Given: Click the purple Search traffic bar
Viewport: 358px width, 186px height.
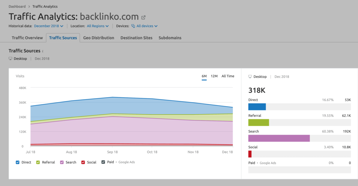Looking at the screenshot, I should [279, 138].
